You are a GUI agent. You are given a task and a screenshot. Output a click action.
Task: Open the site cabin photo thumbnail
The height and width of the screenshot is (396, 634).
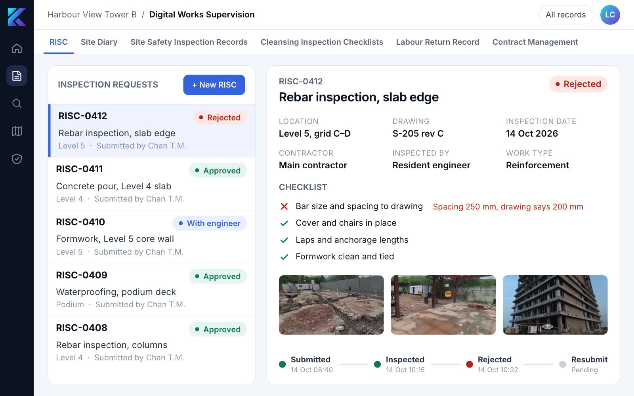pyautogui.click(x=443, y=305)
